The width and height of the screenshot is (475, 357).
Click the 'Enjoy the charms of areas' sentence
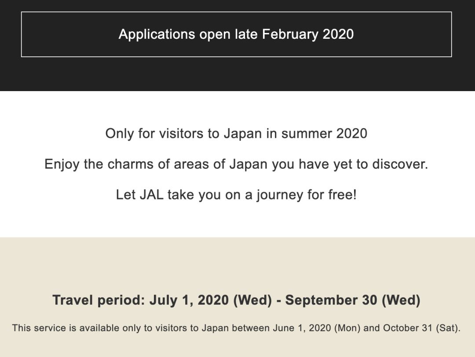pyautogui.click(x=236, y=164)
